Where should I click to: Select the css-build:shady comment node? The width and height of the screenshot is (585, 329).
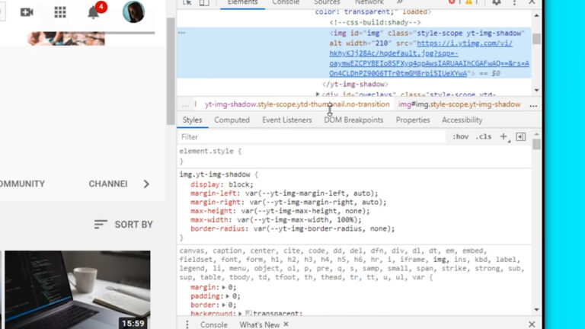(375, 22)
